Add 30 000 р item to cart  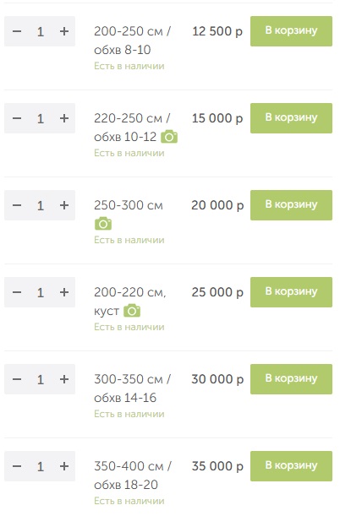(x=291, y=379)
